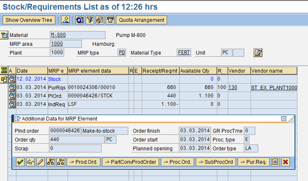Screen dimensions: 308x181
Task: Refresh the stock/requirements list
Action: [79, 20]
